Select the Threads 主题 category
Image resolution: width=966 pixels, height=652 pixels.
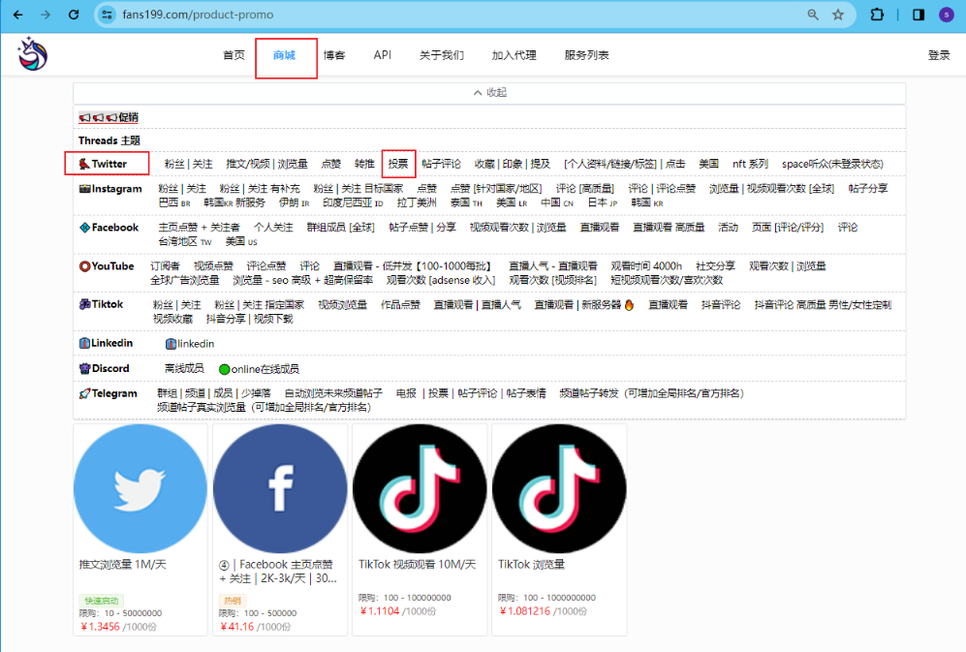(109, 140)
